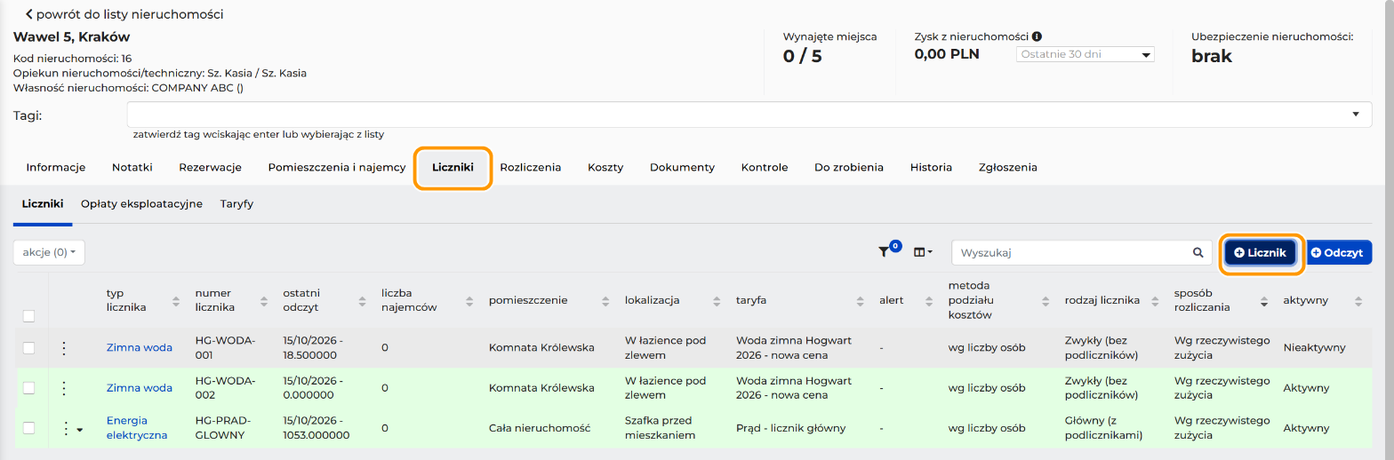Switch to the Notatki tab
This screenshot has width=1394, height=460.
tap(132, 167)
